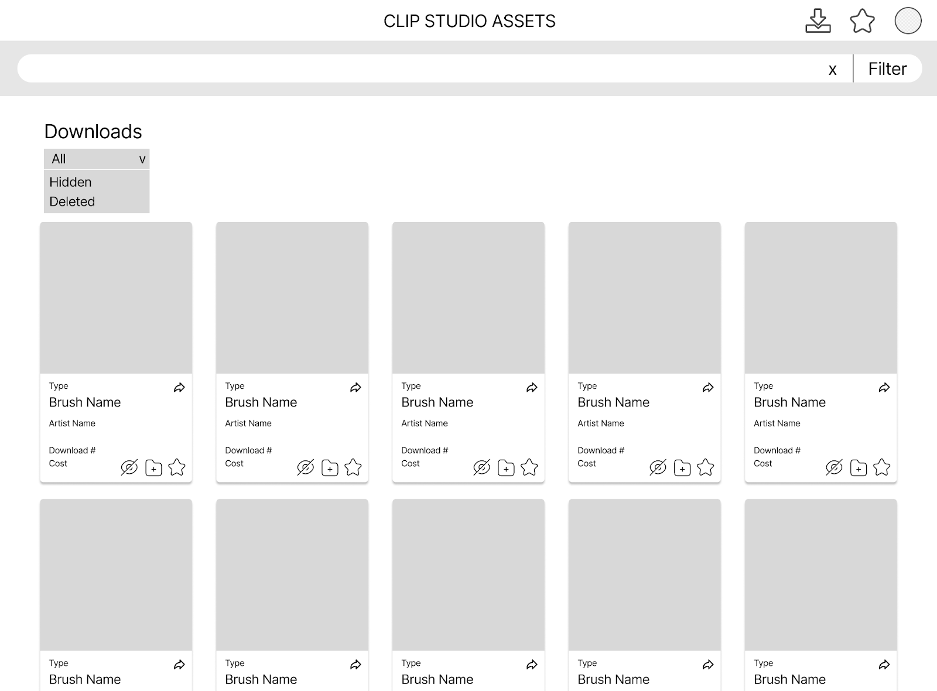Hide the fourth top-row brush card
The width and height of the screenshot is (937, 691).
[658, 467]
